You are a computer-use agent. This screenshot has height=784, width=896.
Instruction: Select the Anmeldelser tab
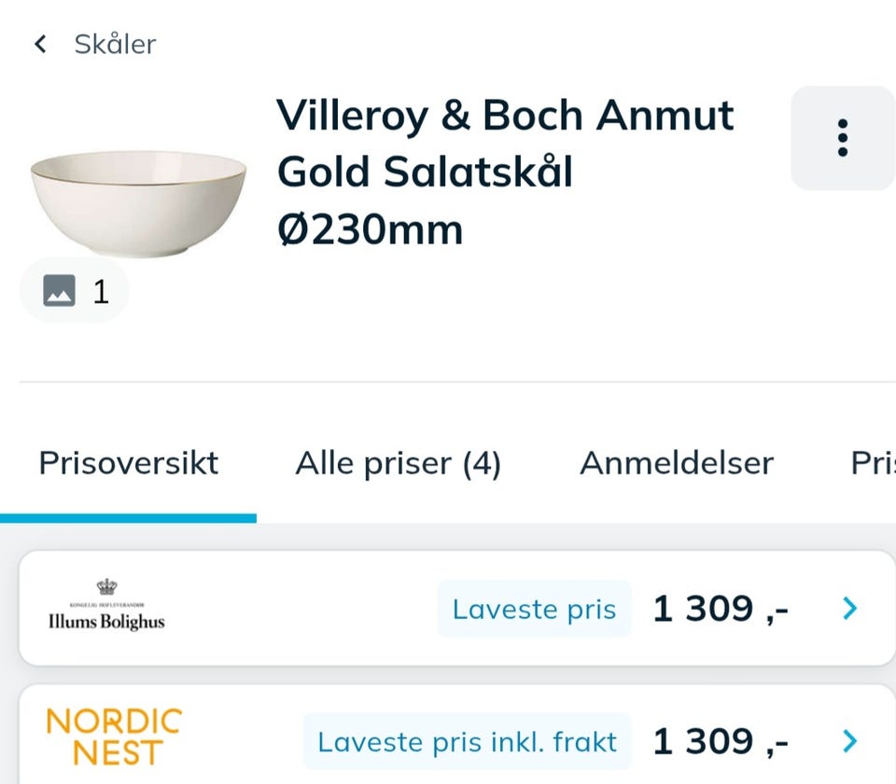pyautogui.click(x=678, y=462)
